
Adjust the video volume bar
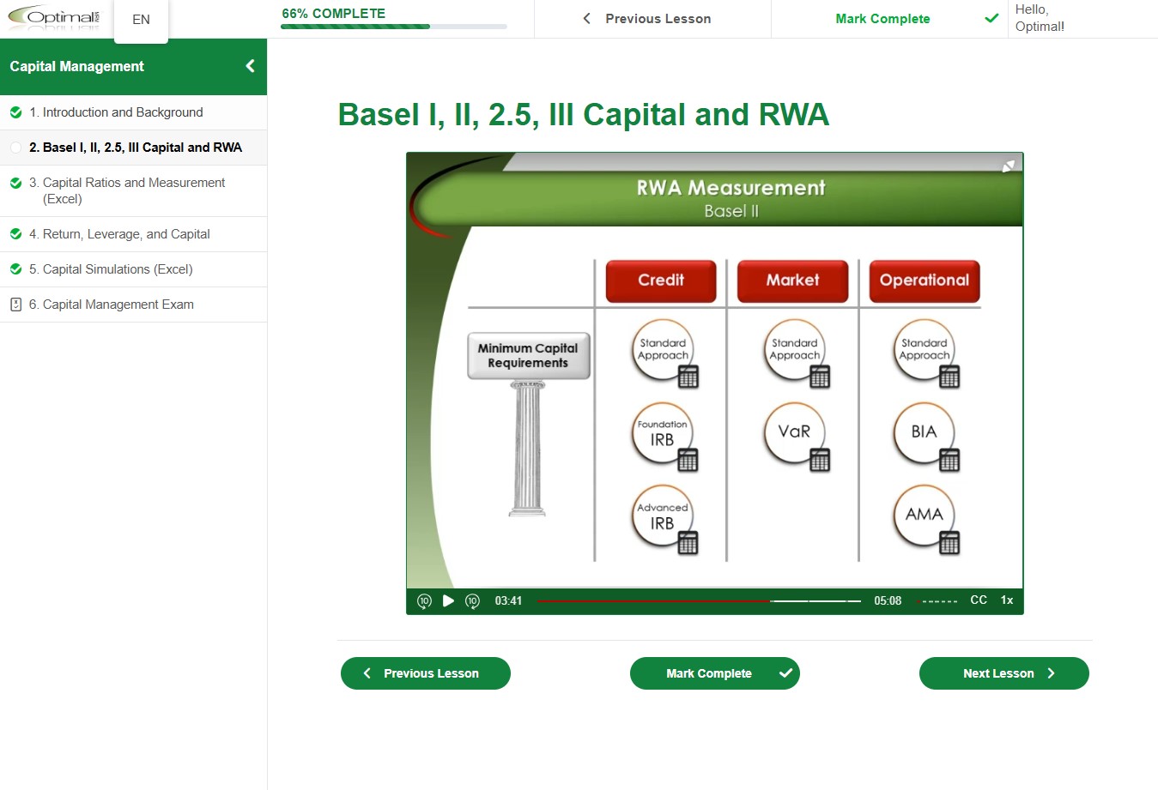(x=939, y=601)
